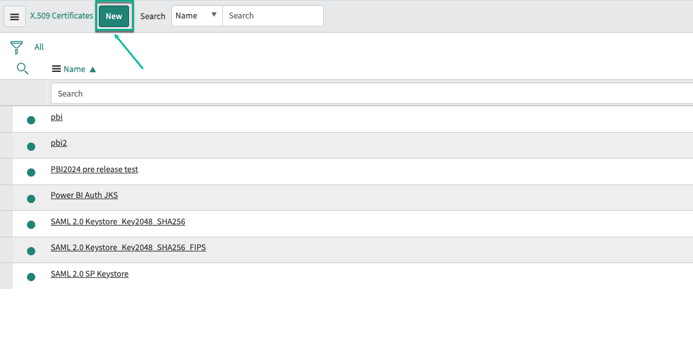Open the list context hamburger menu
Image resolution: width=693 pixels, height=348 pixels.
click(x=15, y=17)
